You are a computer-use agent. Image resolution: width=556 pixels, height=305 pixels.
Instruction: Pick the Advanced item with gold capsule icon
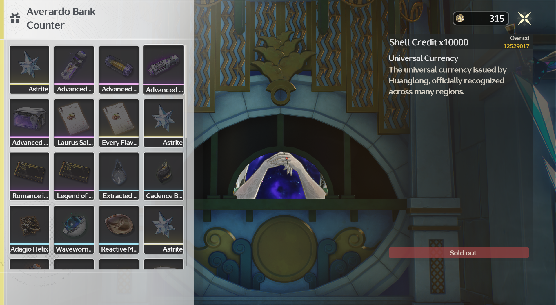tap(119, 69)
